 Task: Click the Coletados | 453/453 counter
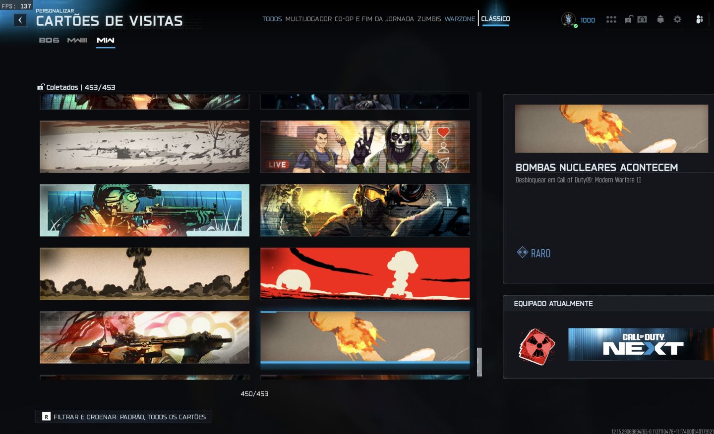(x=80, y=87)
